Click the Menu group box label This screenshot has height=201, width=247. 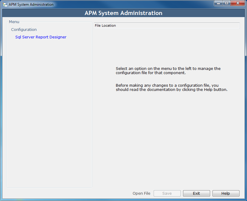coord(14,22)
